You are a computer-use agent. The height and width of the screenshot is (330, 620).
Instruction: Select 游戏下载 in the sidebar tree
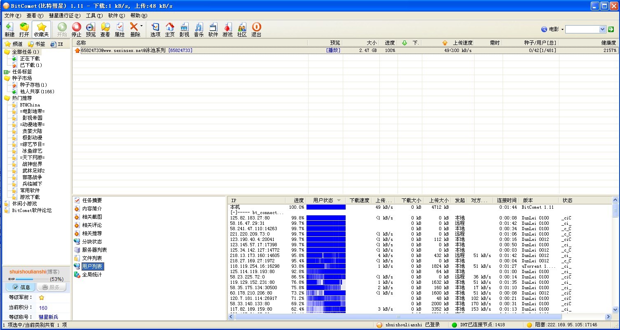pos(30,197)
